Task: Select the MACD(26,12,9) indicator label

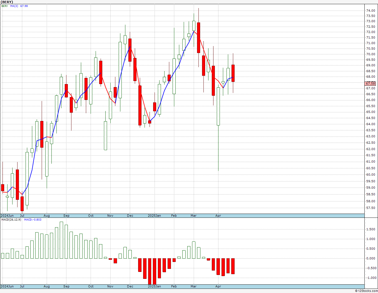Action: point(11,220)
